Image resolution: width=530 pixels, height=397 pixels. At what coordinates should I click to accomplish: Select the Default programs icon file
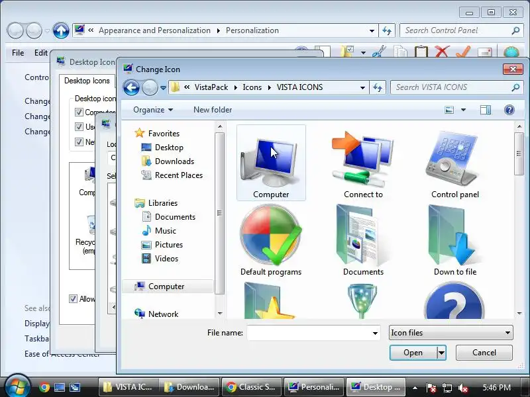click(271, 240)
